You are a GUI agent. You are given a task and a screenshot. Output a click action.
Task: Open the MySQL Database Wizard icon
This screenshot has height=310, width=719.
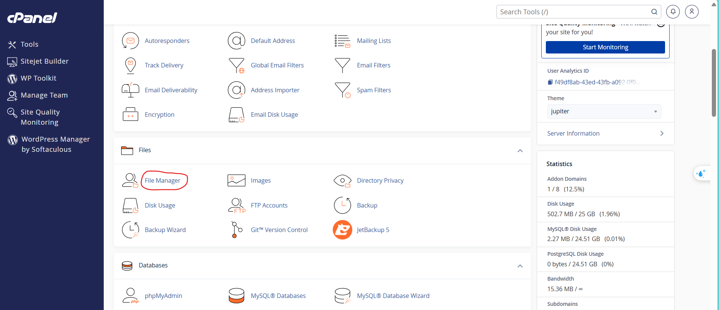coord(343,296)
